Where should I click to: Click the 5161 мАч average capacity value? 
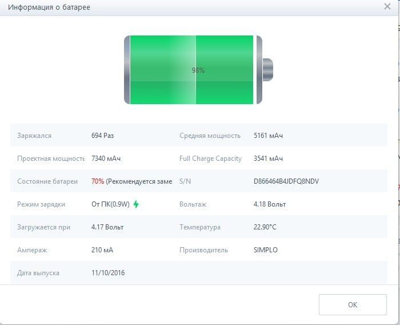(269, 136)
